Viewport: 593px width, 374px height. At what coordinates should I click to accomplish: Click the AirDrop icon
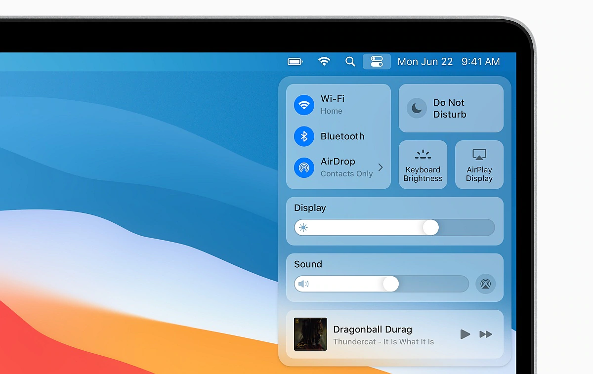(304, 167)
